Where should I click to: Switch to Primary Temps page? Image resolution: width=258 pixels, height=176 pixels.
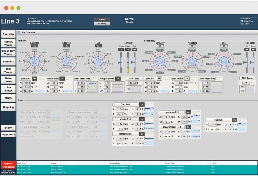(8, 43)
